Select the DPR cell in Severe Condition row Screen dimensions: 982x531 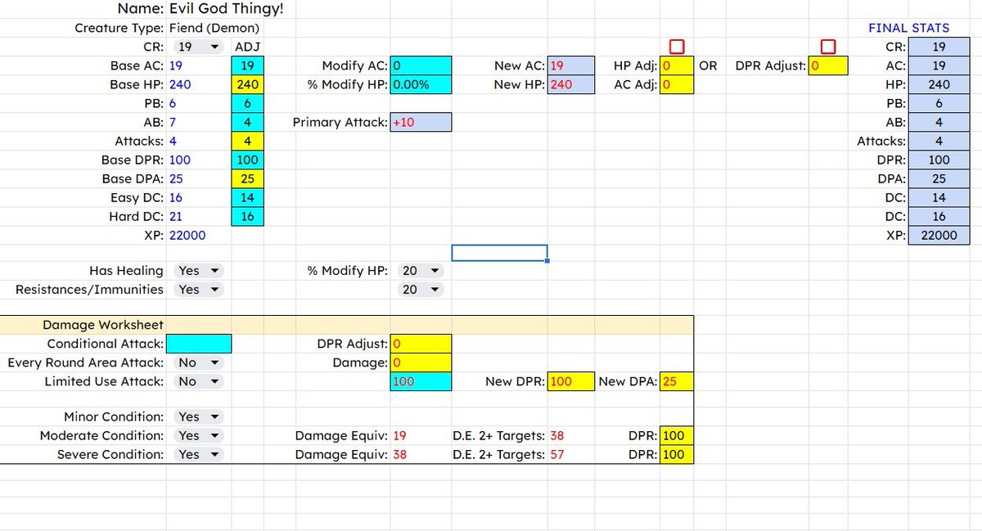coord(677,454)
